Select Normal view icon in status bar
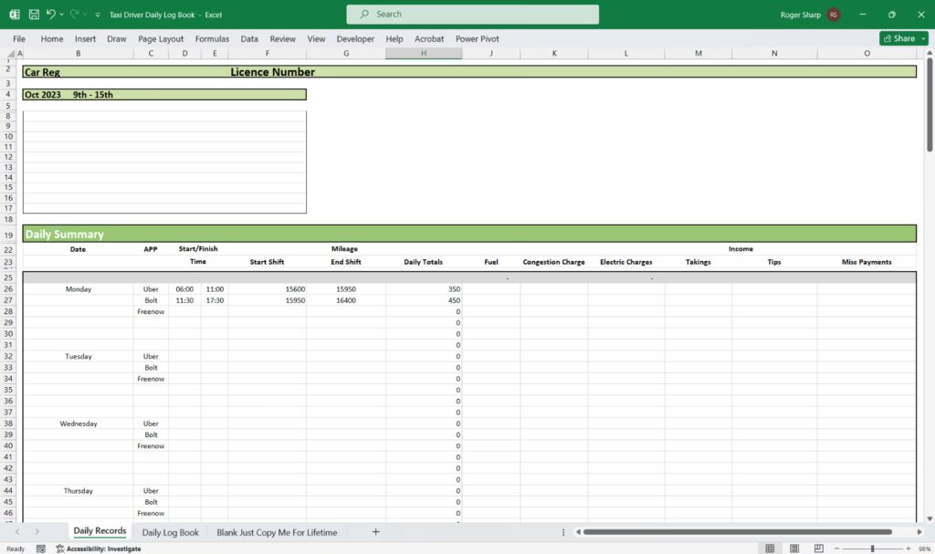 (x=770, y=549)
